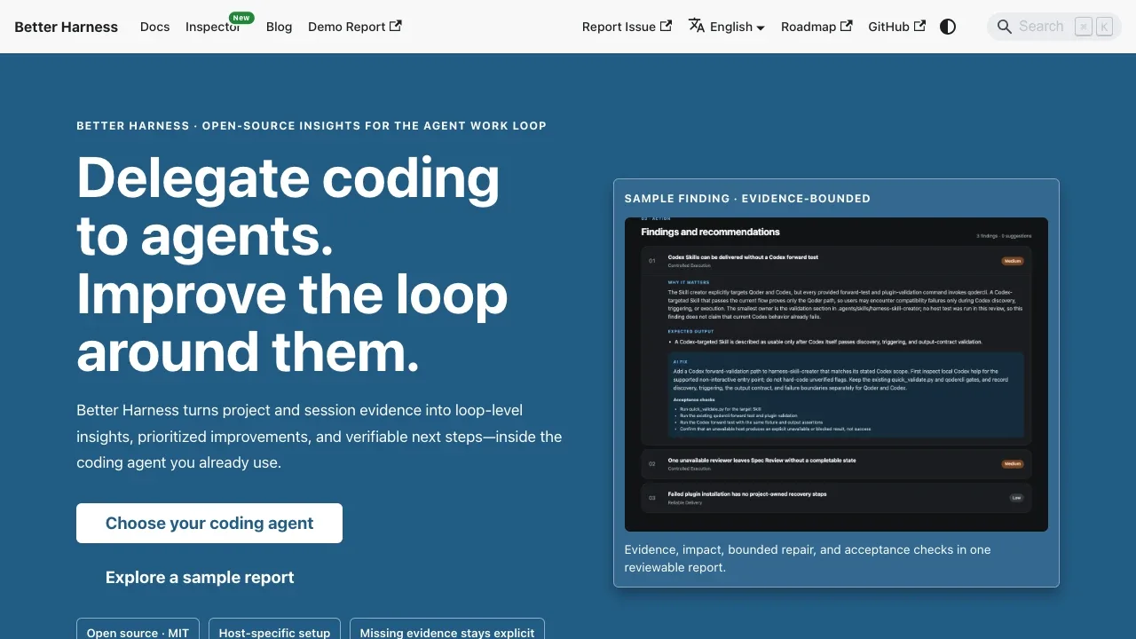Click the external-link icon beside Roadmap

tap(847, 26)
